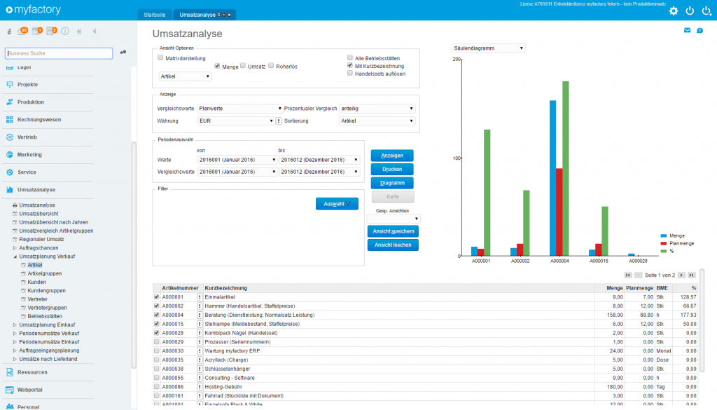Uncheck Mit Kurzbezeichnung
Image resolution: width=717 pixels, height=410 pixels.
click(349, 64)
